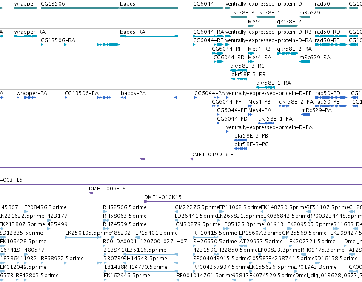
Task: Click rad50-RE transcript label
Action: coord(327,40)
